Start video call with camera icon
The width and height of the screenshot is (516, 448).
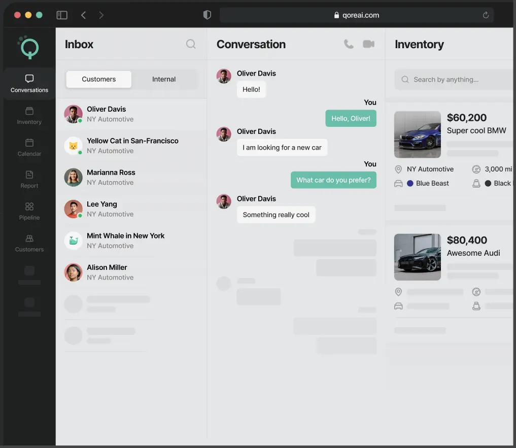point(368,44)
